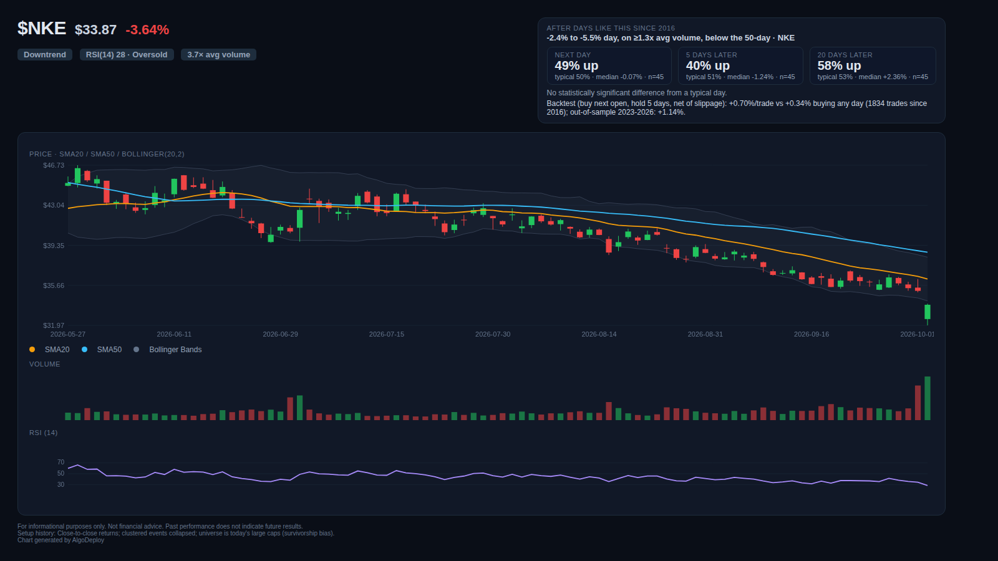Click the gray Bollinger Bands legend dot
This screenshot has width=998, height=561.
tap(136, 350)
